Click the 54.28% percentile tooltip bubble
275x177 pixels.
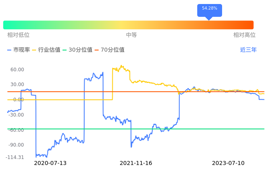(x=209, y=9)
